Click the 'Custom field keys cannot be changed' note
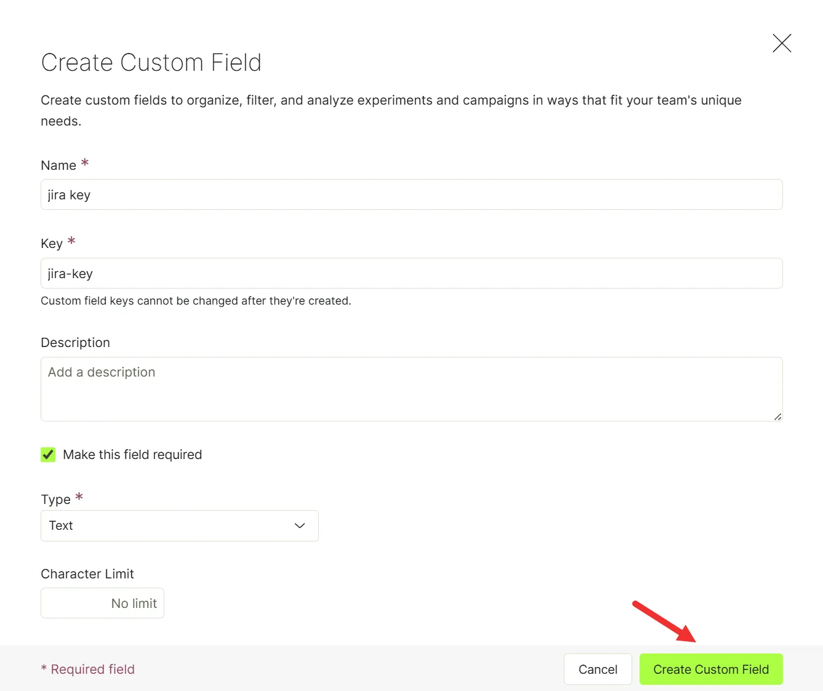This screenshot has width=823, height=691. pyautogui.click(x=196, y=301)
